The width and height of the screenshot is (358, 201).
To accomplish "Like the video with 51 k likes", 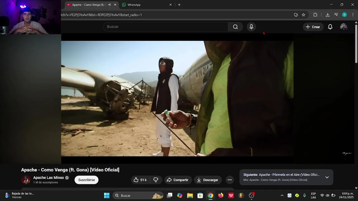I will [x=140, y=180].
